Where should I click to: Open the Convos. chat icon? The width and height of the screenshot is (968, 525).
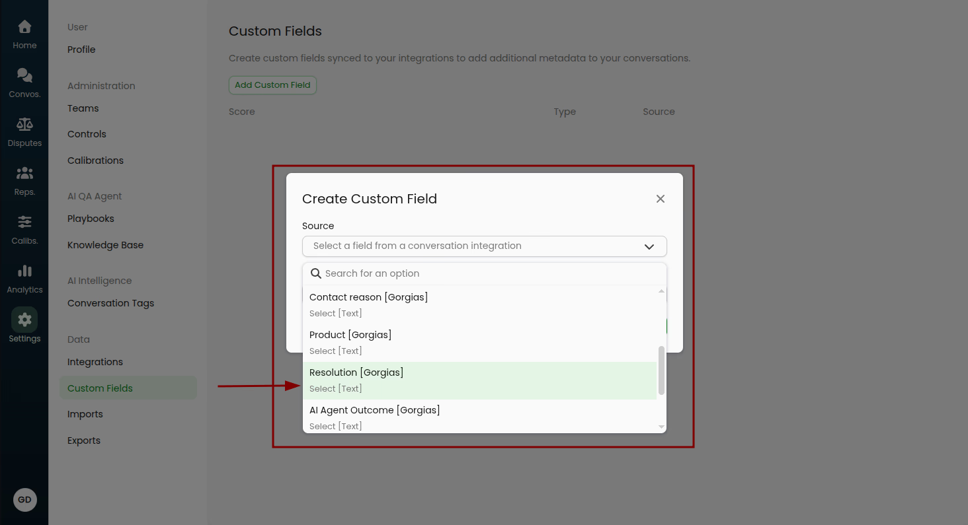point(24,77)
